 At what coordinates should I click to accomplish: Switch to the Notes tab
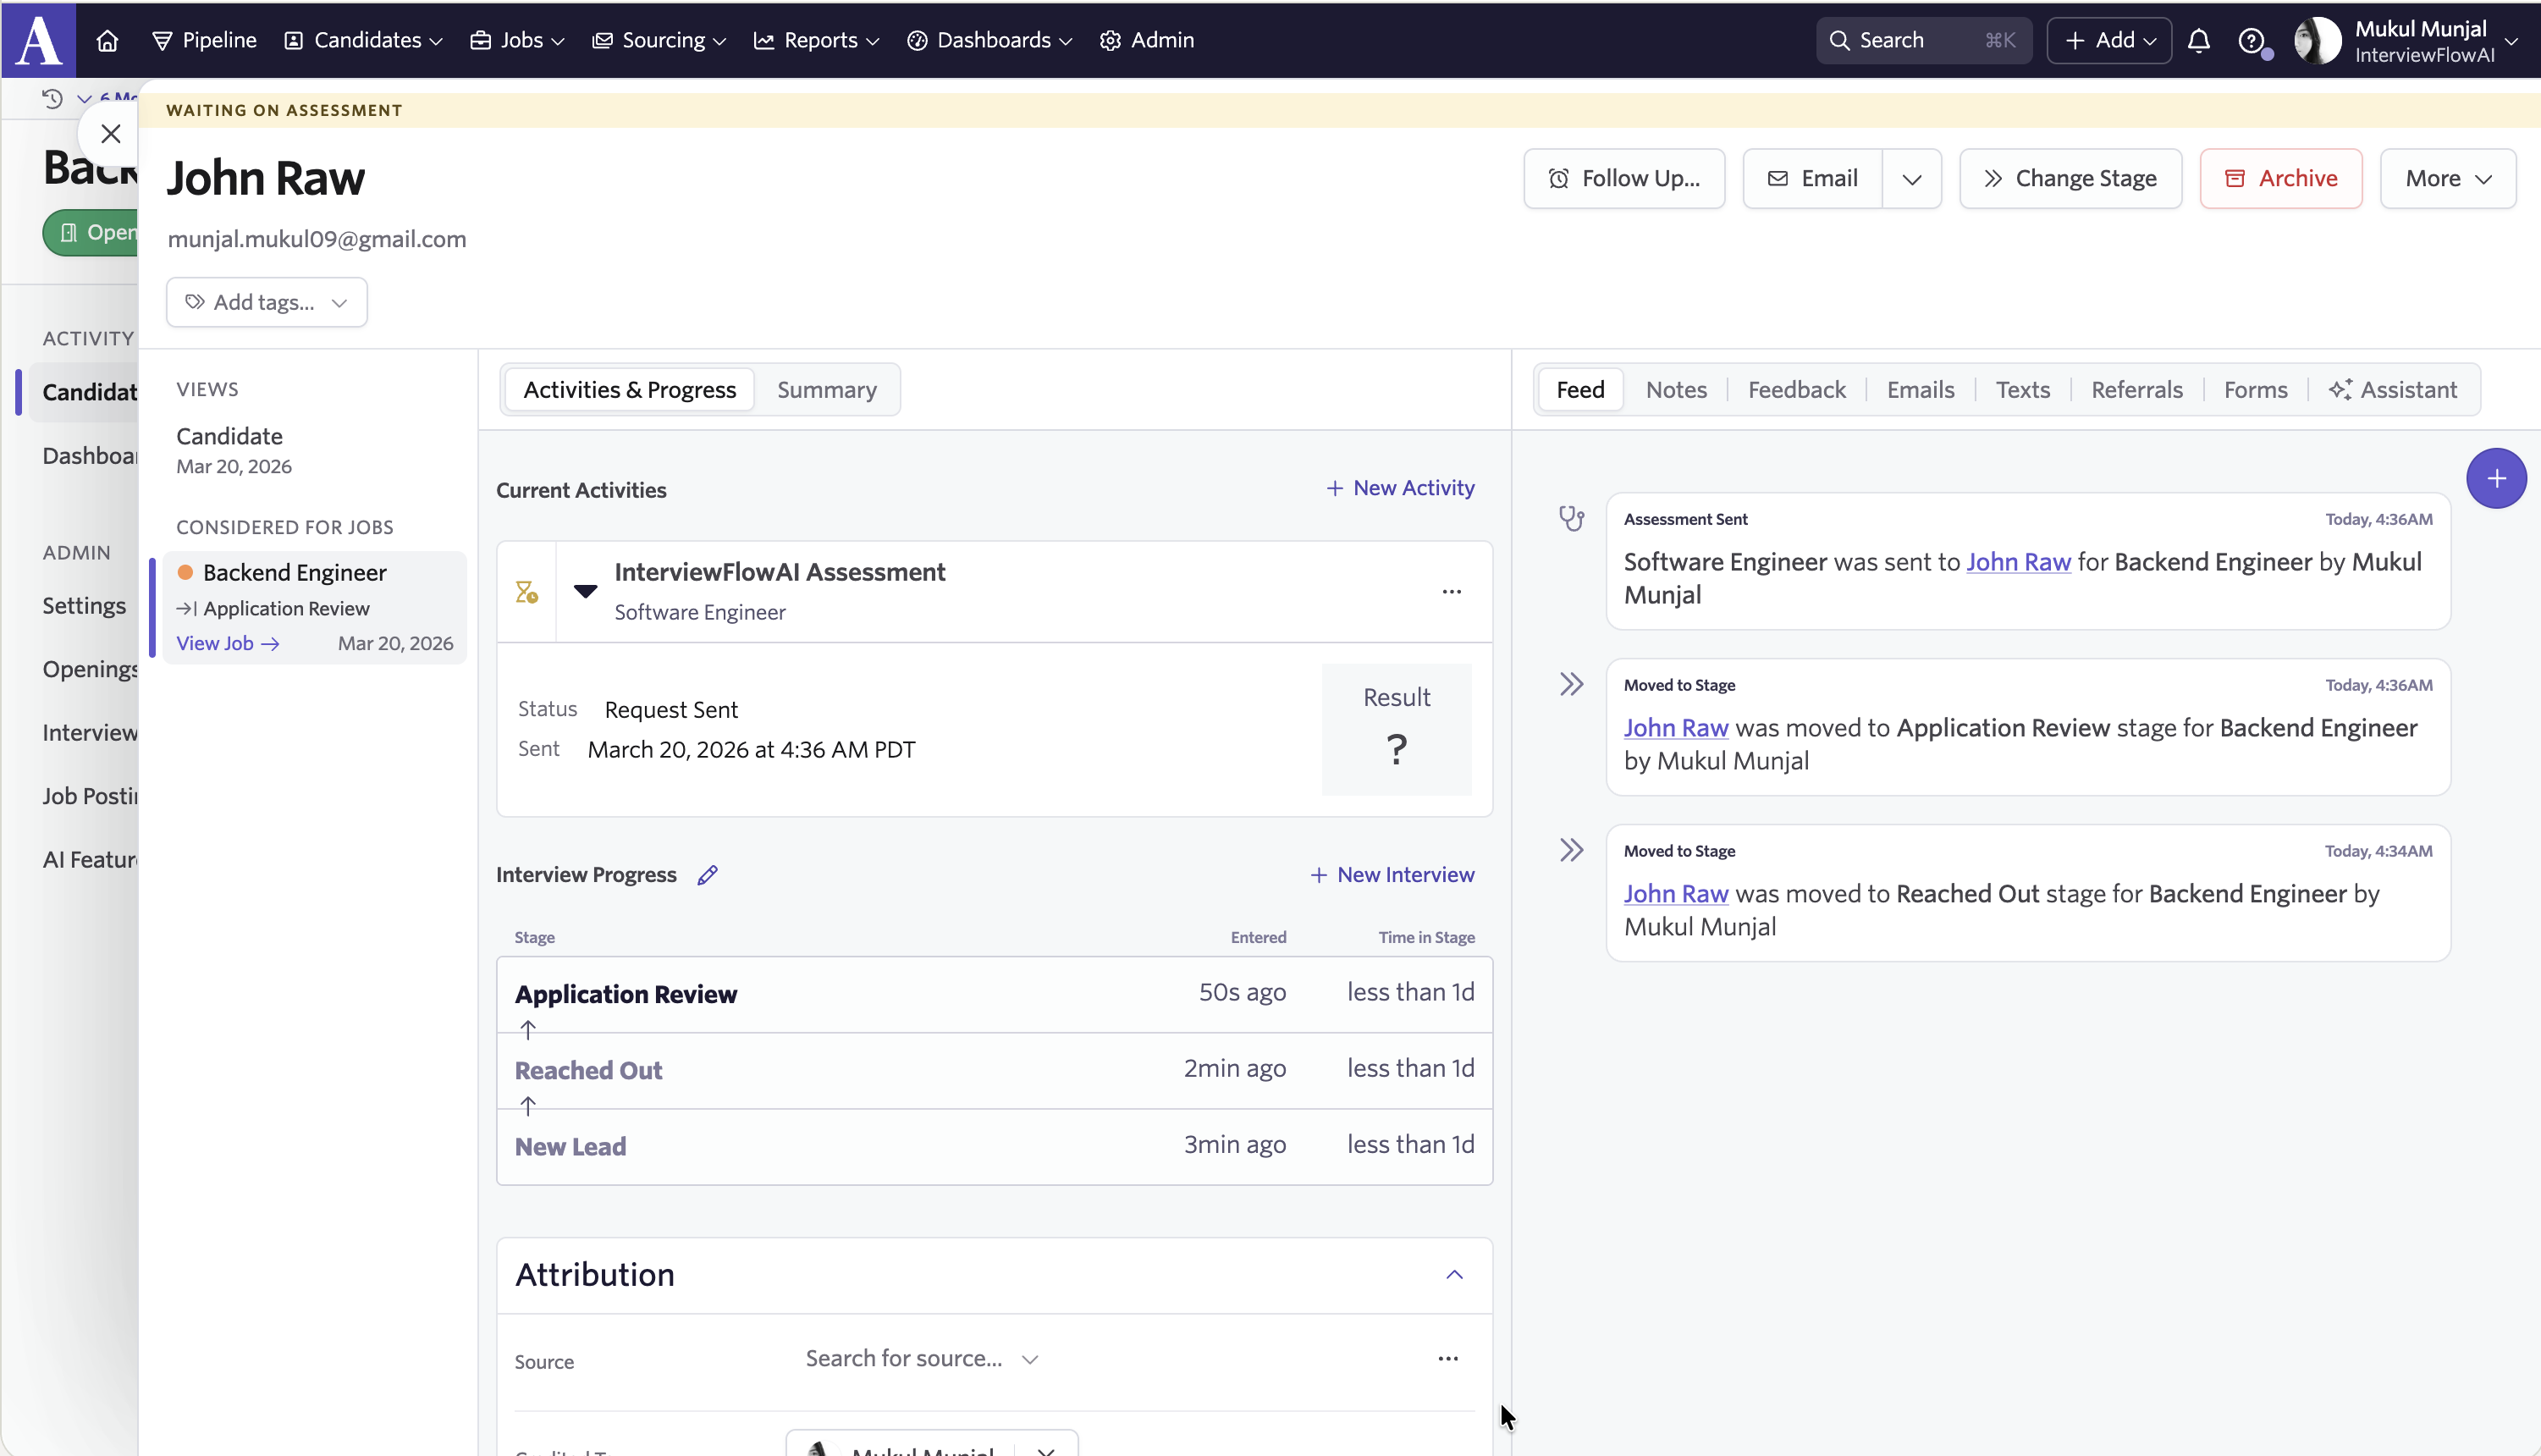1676,390
